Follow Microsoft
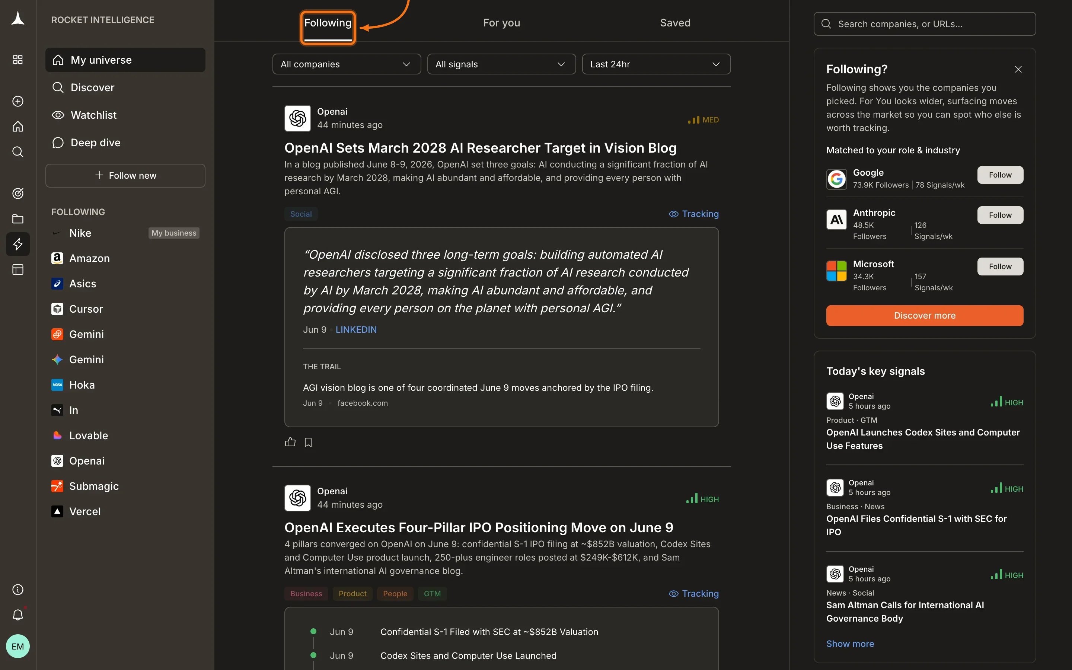1072x670 pixels. pos(1000,266)
